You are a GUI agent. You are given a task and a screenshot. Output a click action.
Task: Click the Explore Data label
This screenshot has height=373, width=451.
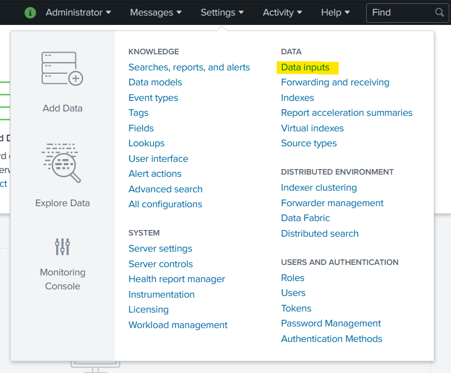63,203
